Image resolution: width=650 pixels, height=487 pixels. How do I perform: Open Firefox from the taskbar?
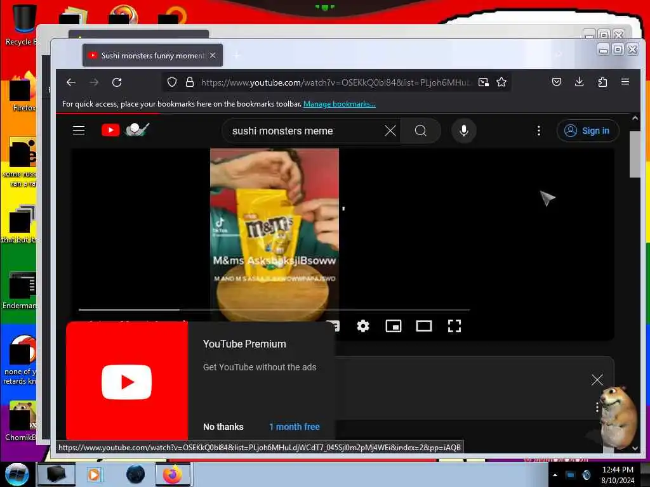click(x=173, y=474)
